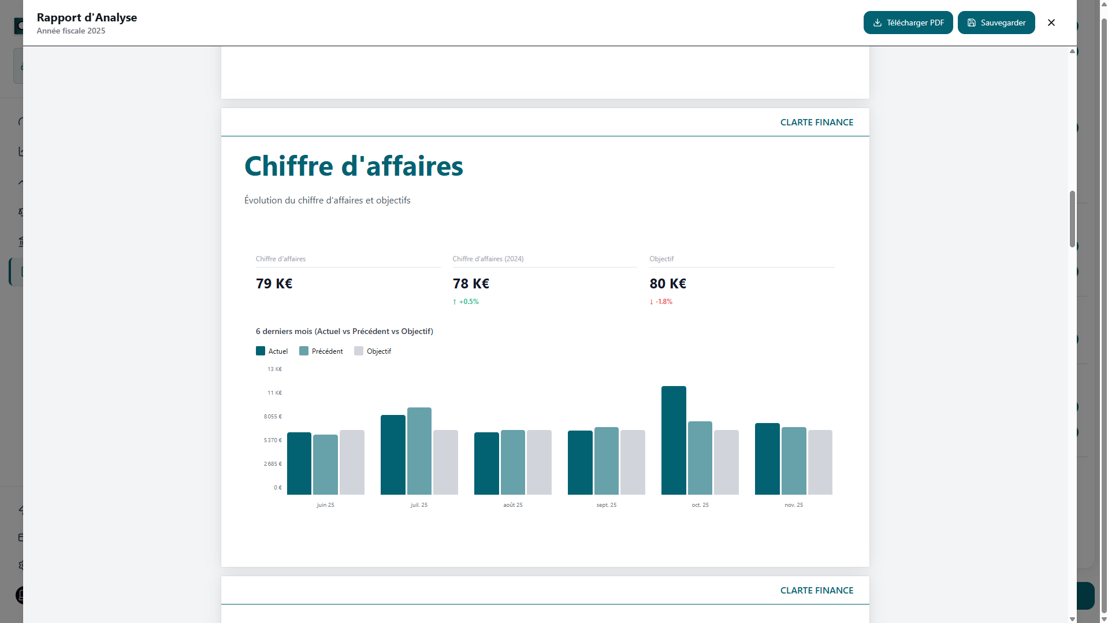
Task: Click the chart icon in the left sidebar
Action: coord(21,151)
